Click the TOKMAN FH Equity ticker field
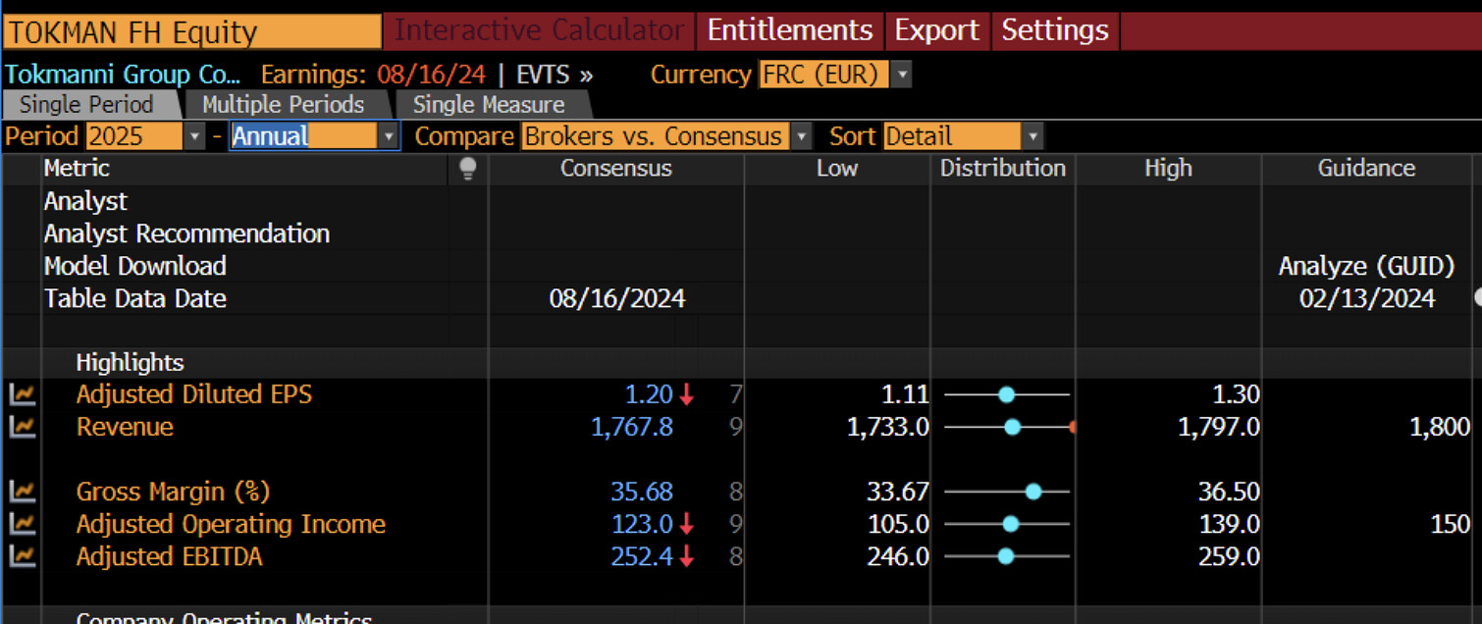The width and height of the screenshot is (1482, 624). tap(191, 31)
